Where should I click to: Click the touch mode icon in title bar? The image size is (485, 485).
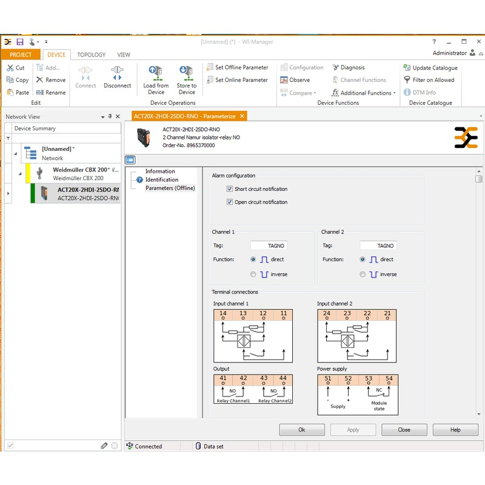32,42
